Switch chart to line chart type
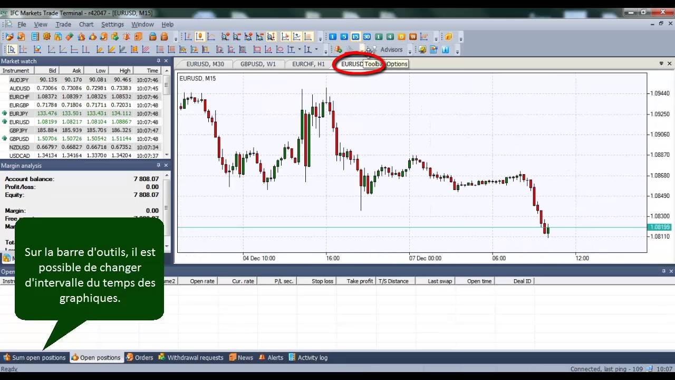675x380 pixels. tap(211, 37)
